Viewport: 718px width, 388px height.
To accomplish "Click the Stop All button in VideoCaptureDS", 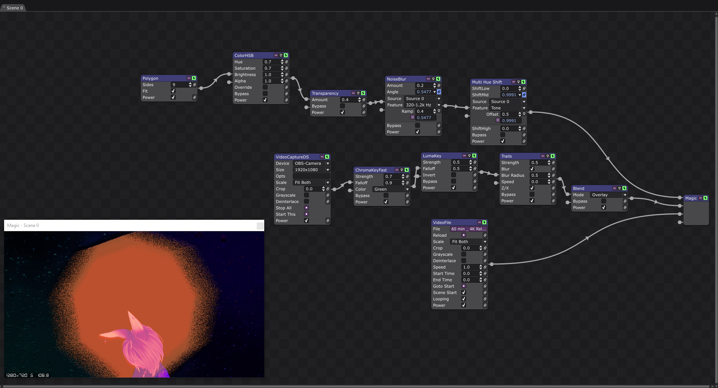I will [x=306, y=208].
